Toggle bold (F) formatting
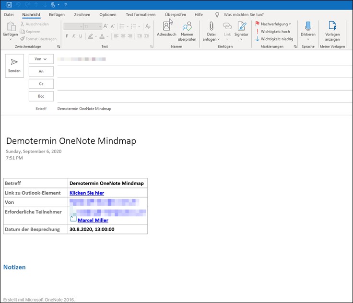This screenshot has height=303, width=353. 67,36
